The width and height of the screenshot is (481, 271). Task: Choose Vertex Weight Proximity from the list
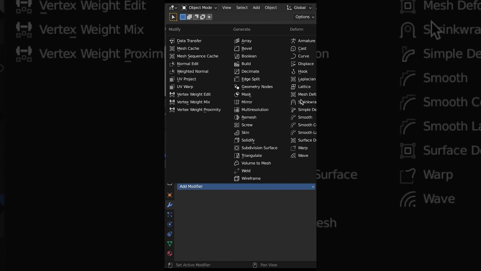click(x=199, y=110)
